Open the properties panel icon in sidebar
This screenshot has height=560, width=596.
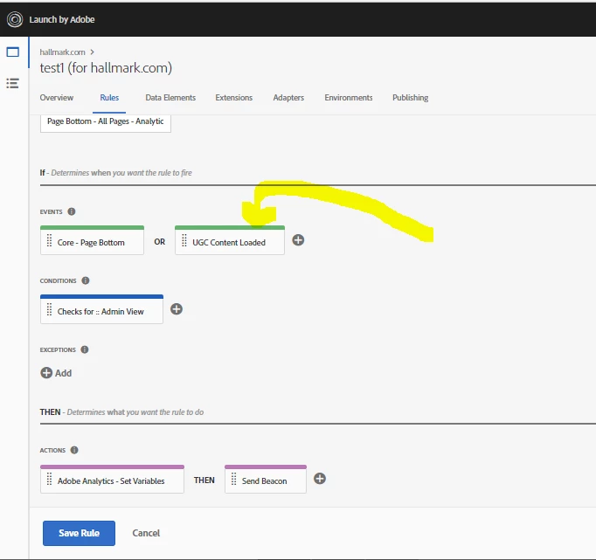pos(12,52)
